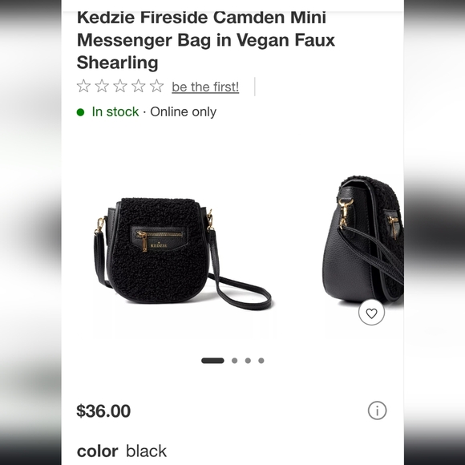Select the second rating star
465x465 pixels.
102,86
